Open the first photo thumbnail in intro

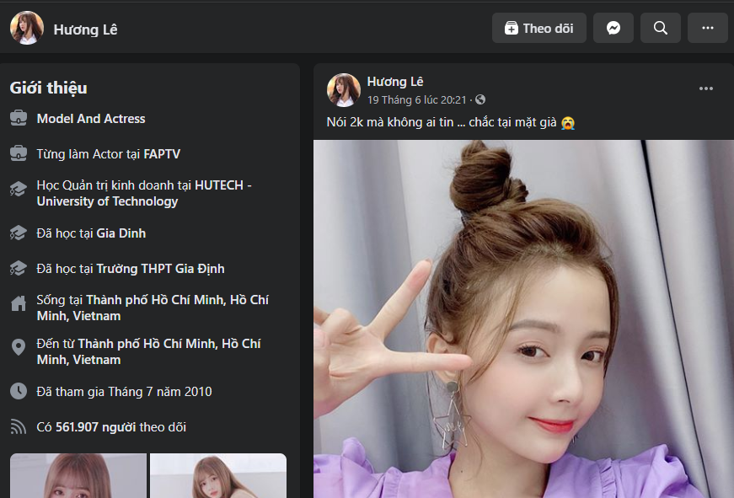pyautogui.click(x=78, y=476)
